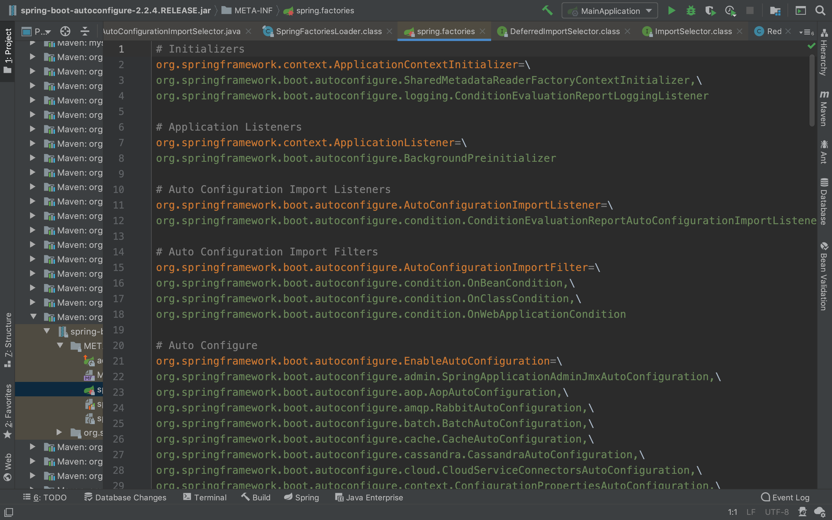This screenshot has width=832, height=520.
Task: Click the editor vertical scrollbar thumb
Action: point(812,90)
